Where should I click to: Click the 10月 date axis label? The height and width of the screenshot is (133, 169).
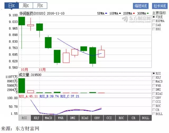(24, 70)
